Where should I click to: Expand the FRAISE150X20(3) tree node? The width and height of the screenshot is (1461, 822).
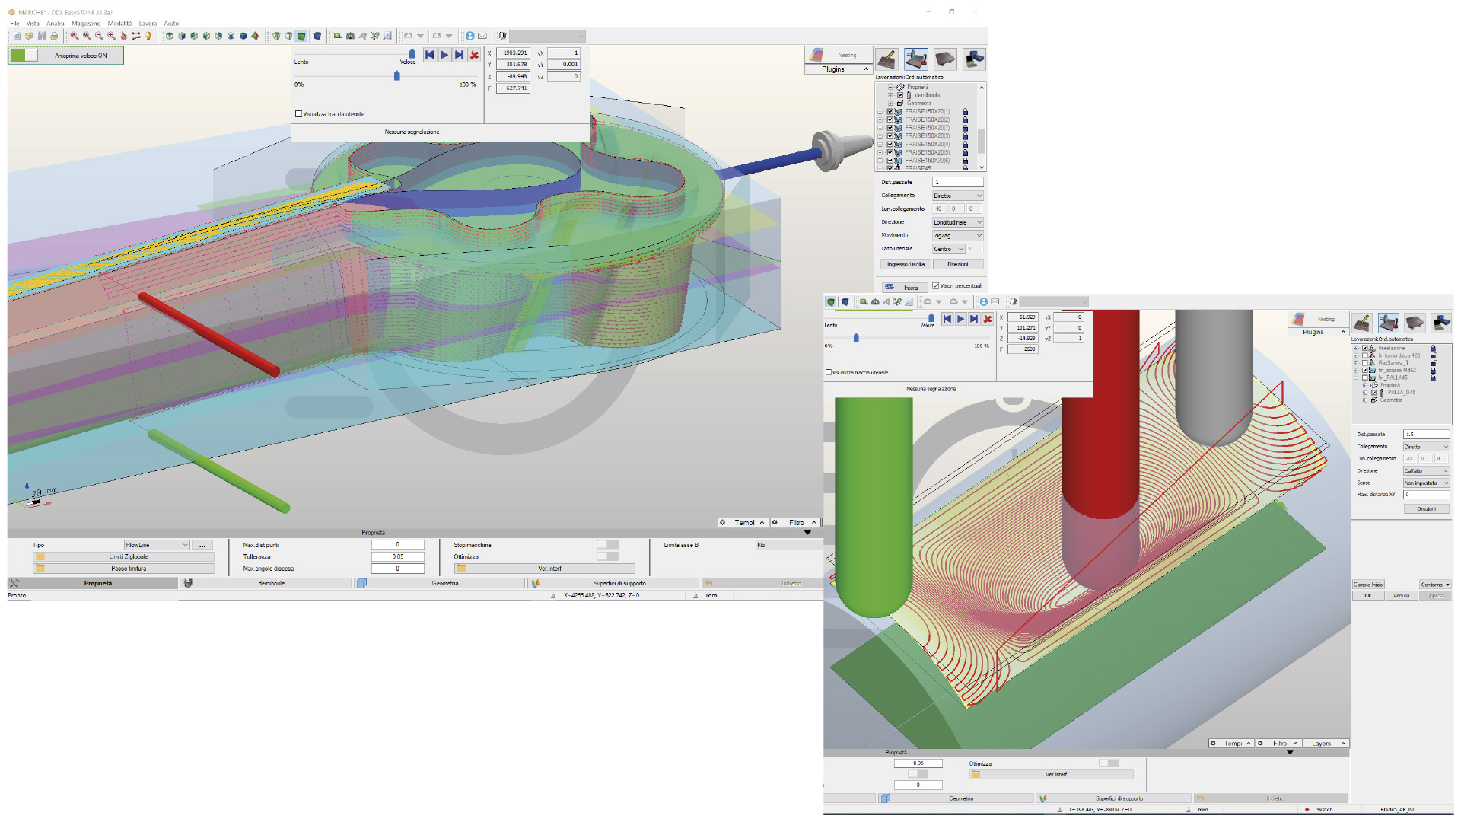pyautogui.click(x=880, y=136)
